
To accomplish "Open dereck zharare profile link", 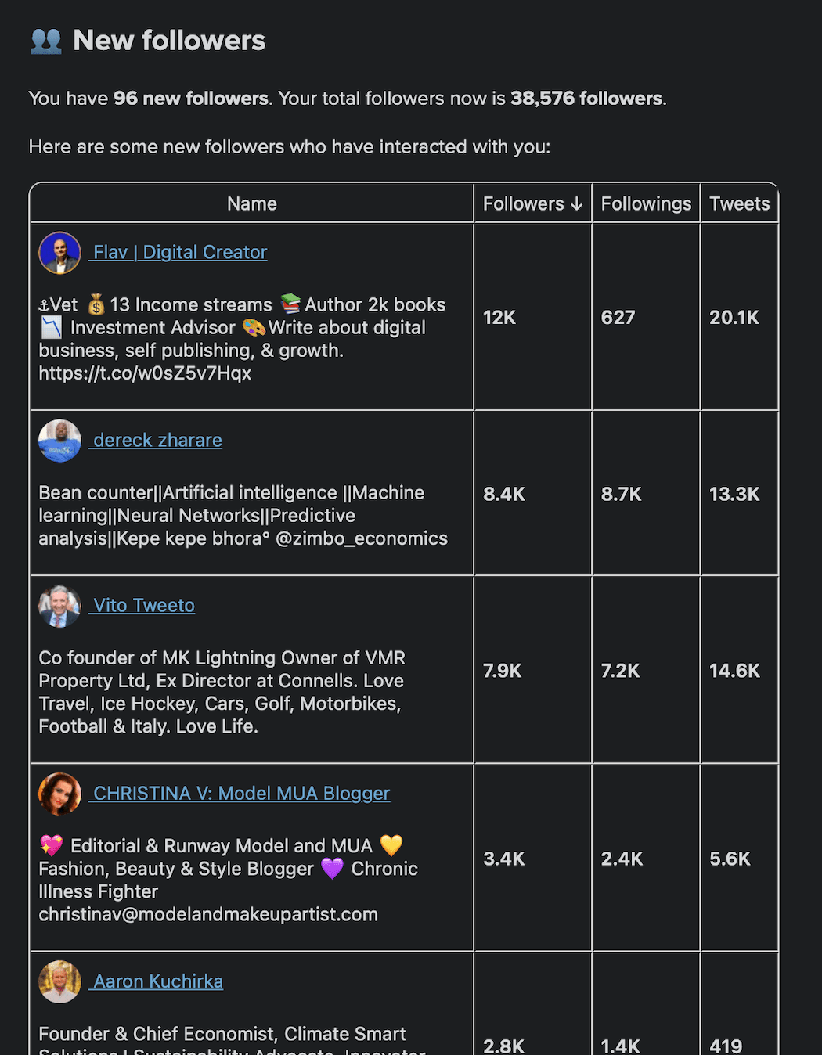I will (x=157, y=440).
